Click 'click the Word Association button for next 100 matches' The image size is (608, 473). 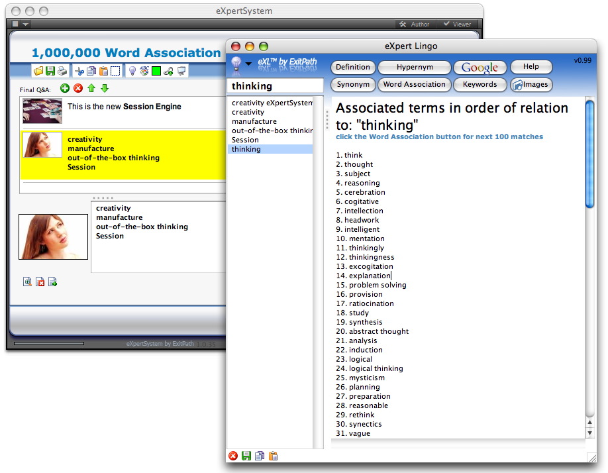[x=439, y=137]
